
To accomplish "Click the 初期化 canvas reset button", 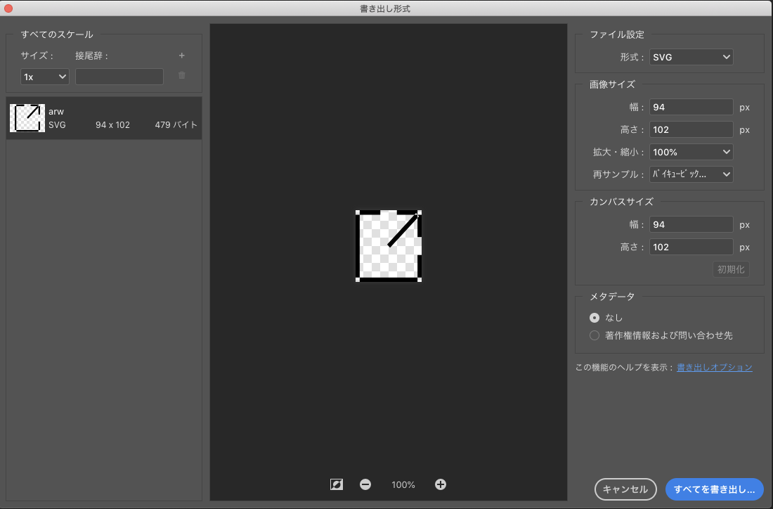I will tap(731, 269).
